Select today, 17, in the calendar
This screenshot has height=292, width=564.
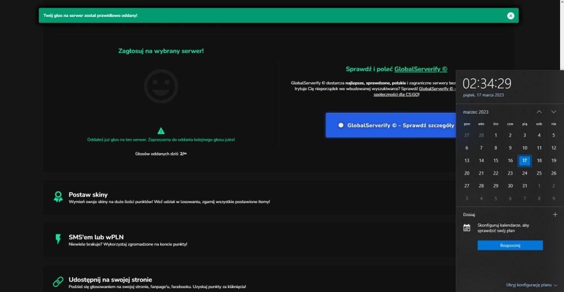[525, 161]
